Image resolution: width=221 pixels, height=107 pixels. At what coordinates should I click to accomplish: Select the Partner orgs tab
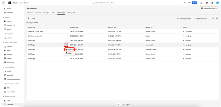[61, 13]
